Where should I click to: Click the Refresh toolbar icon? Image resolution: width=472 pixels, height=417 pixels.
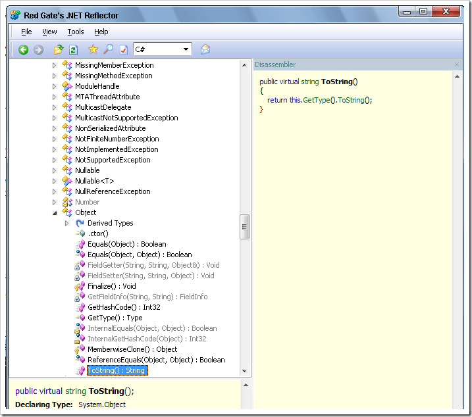pos(74,49)
